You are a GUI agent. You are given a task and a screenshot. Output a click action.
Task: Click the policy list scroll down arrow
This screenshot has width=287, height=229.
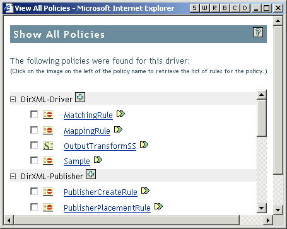tap(262, 208)
